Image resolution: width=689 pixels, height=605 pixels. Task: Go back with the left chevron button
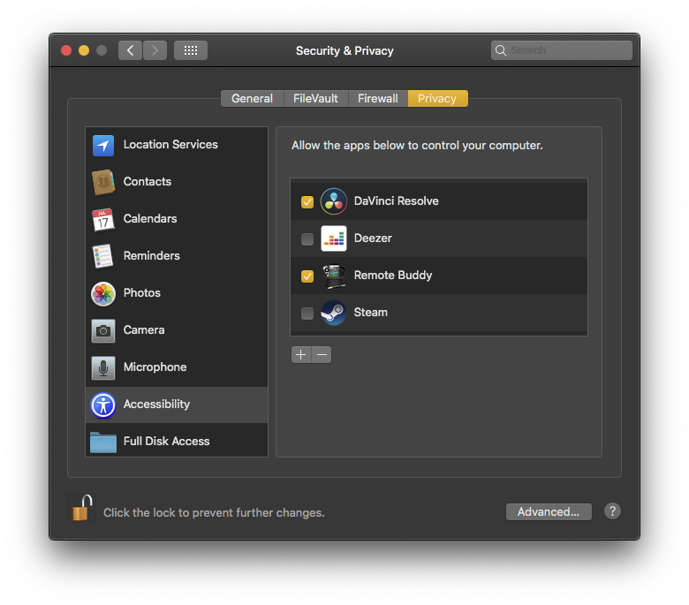130,50
